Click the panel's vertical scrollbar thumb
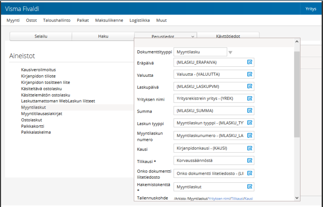323x207 pixels. click(297, 94)
